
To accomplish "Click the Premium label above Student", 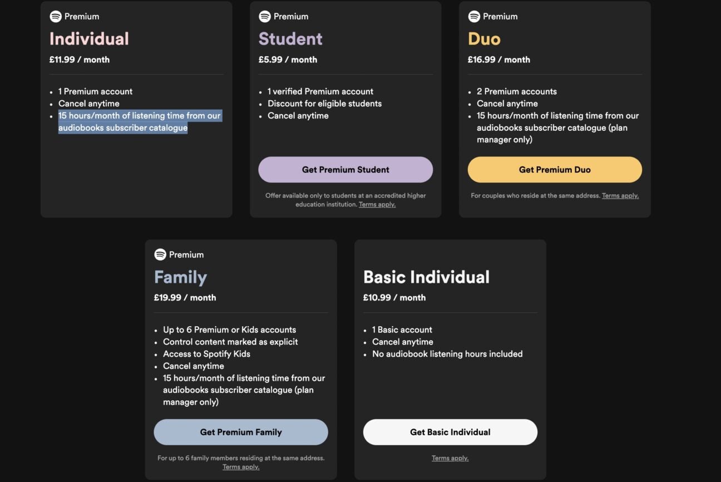I will pyautogui.click(x=290, y=16).
